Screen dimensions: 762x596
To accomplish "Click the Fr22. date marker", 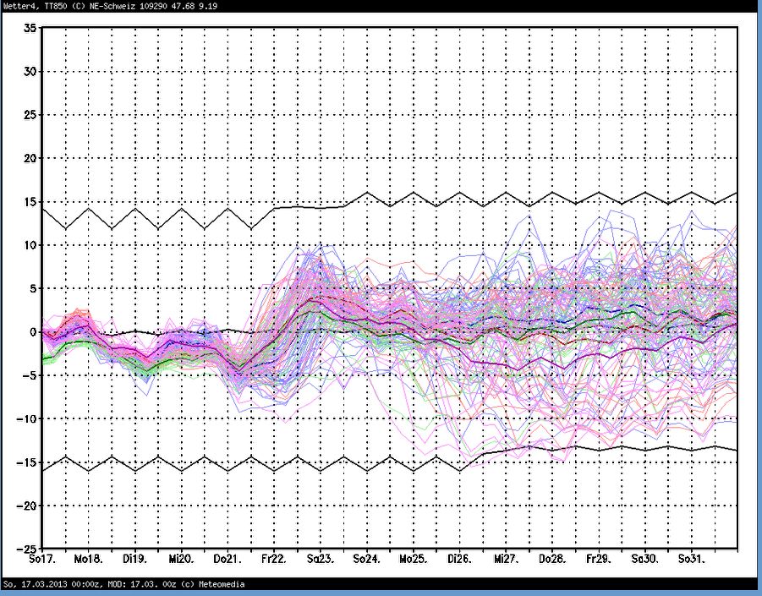I will point(274,560).
